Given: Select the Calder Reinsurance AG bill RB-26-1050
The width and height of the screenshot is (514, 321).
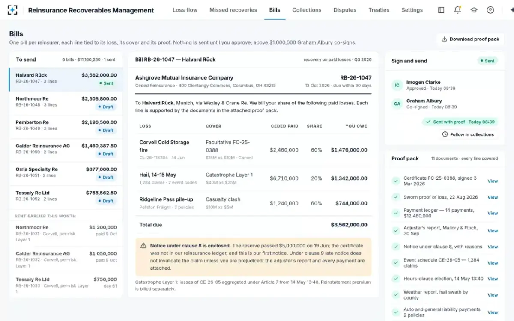Looking at the screenshot, I should click(x=66, y=150).
